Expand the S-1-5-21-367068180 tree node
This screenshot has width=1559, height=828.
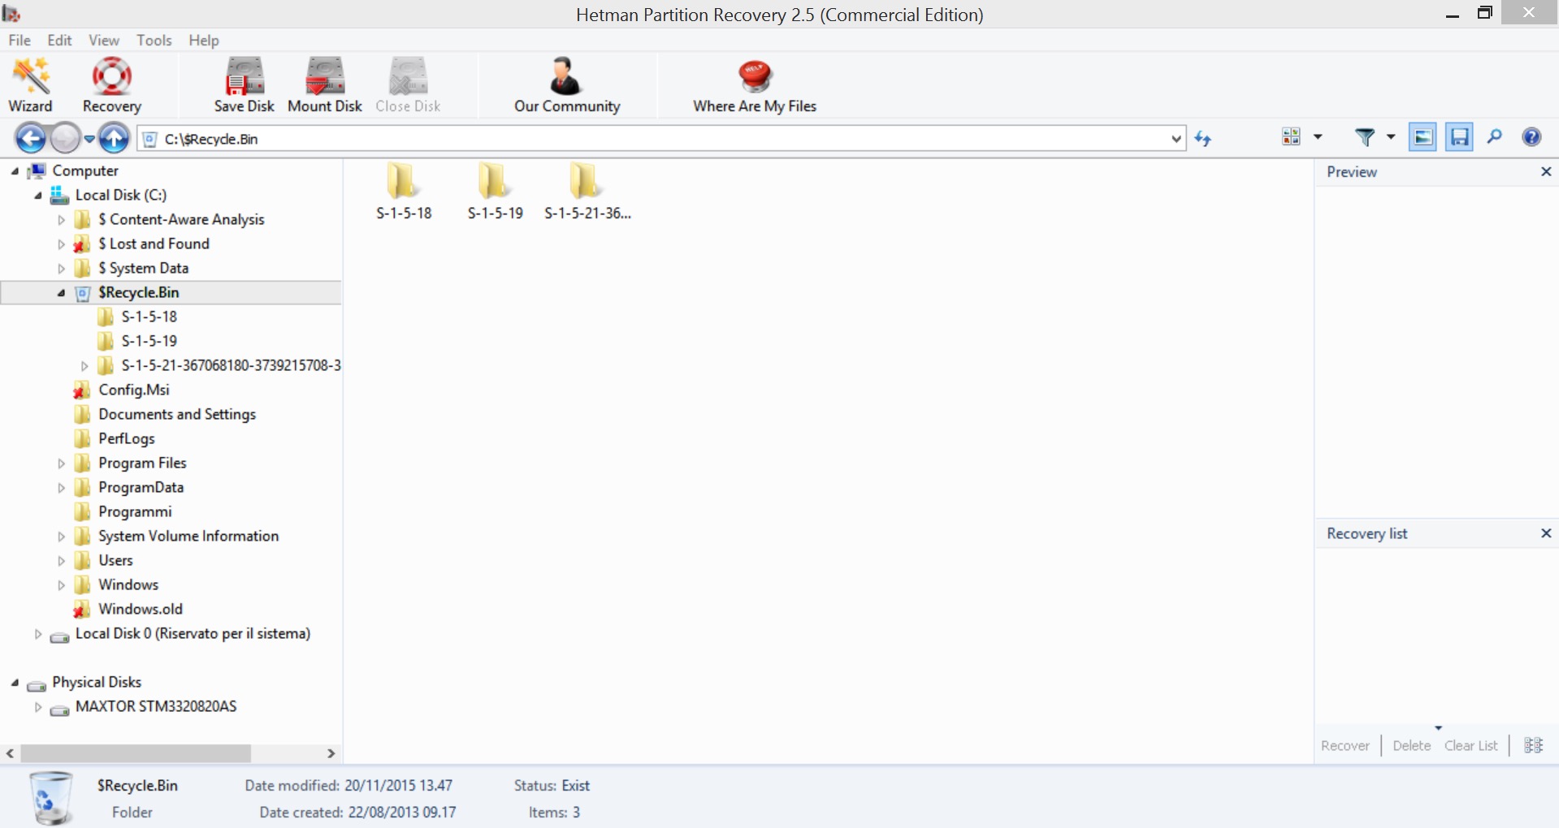pyautogui.click(x=84, y=365)
